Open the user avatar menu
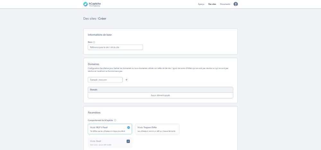Image resolution: width=321 pixels, height=150 pixels. 236,4
